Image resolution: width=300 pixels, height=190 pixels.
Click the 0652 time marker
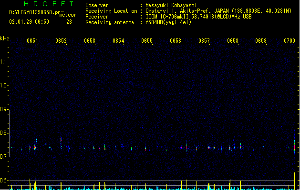(x=61, y=41)
